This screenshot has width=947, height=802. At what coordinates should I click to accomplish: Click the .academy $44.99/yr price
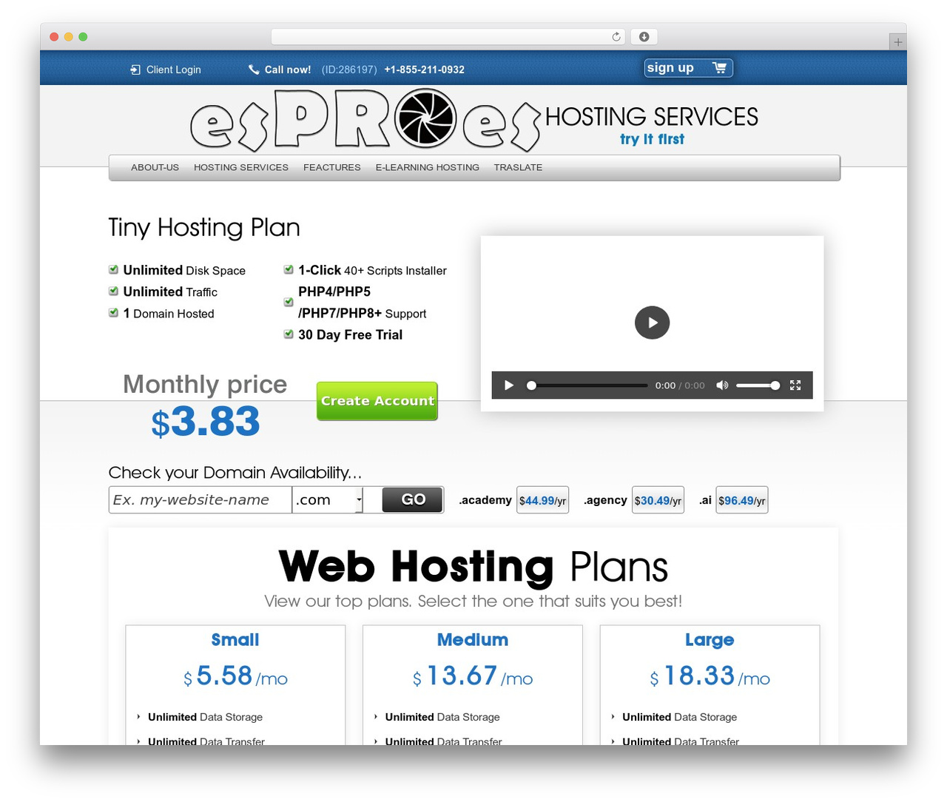(542, 500)
